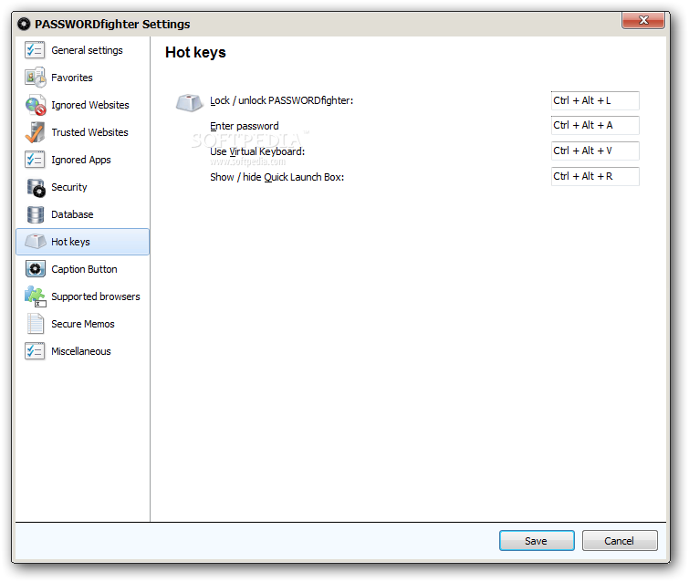The height and width of the screenshot is (582, 689).
Task: Go to Ignored Websites settings
Action: click(x=83, y=105)
